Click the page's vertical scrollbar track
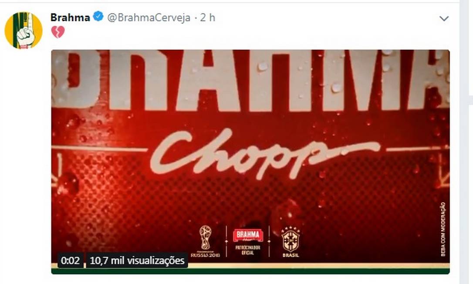 466,142
